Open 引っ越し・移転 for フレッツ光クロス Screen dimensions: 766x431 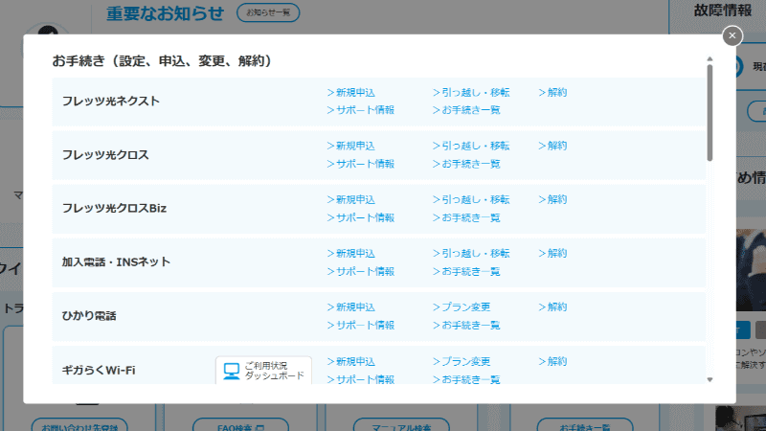click(471, 146)
